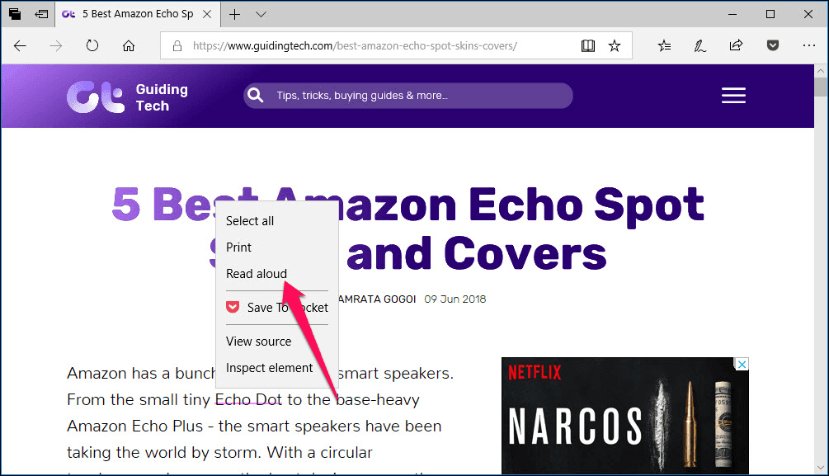Click the browser Back arrow
This screenshot has width=829, height=476.
(20, 46)
